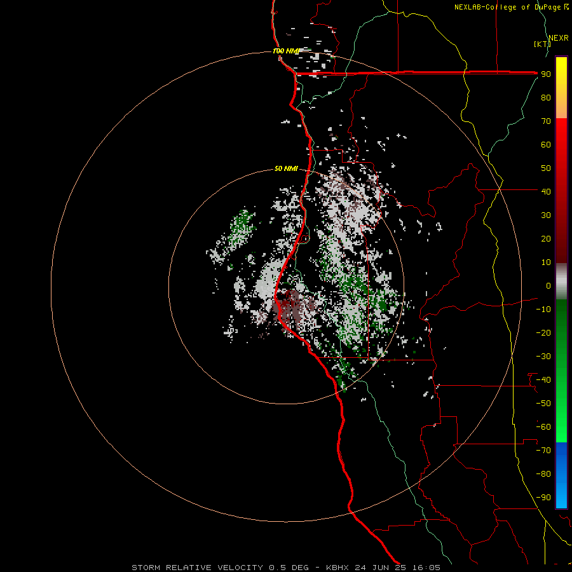Click the 70 value on the velocity scale

coord(546,121)
